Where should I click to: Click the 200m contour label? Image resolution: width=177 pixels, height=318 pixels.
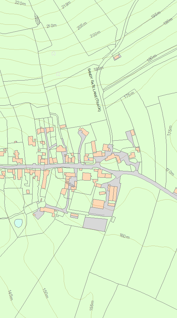(x=95, y=34)
